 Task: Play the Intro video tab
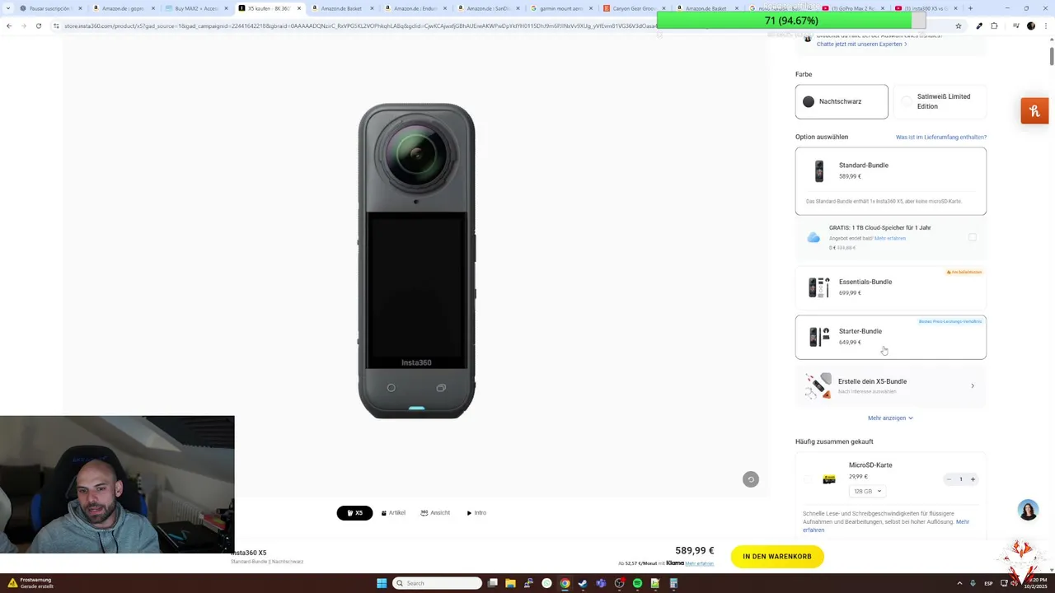click(x=476, y=512)
